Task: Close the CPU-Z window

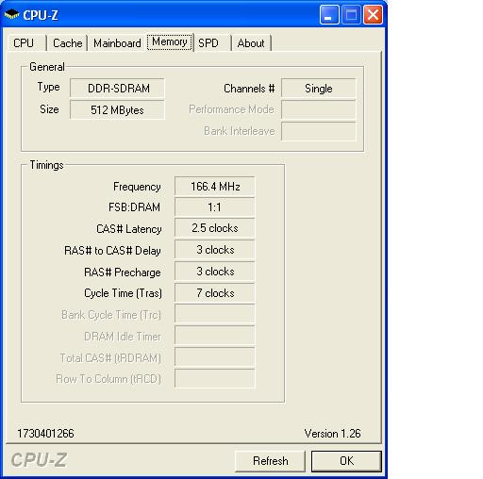Action: click(373, 15)
